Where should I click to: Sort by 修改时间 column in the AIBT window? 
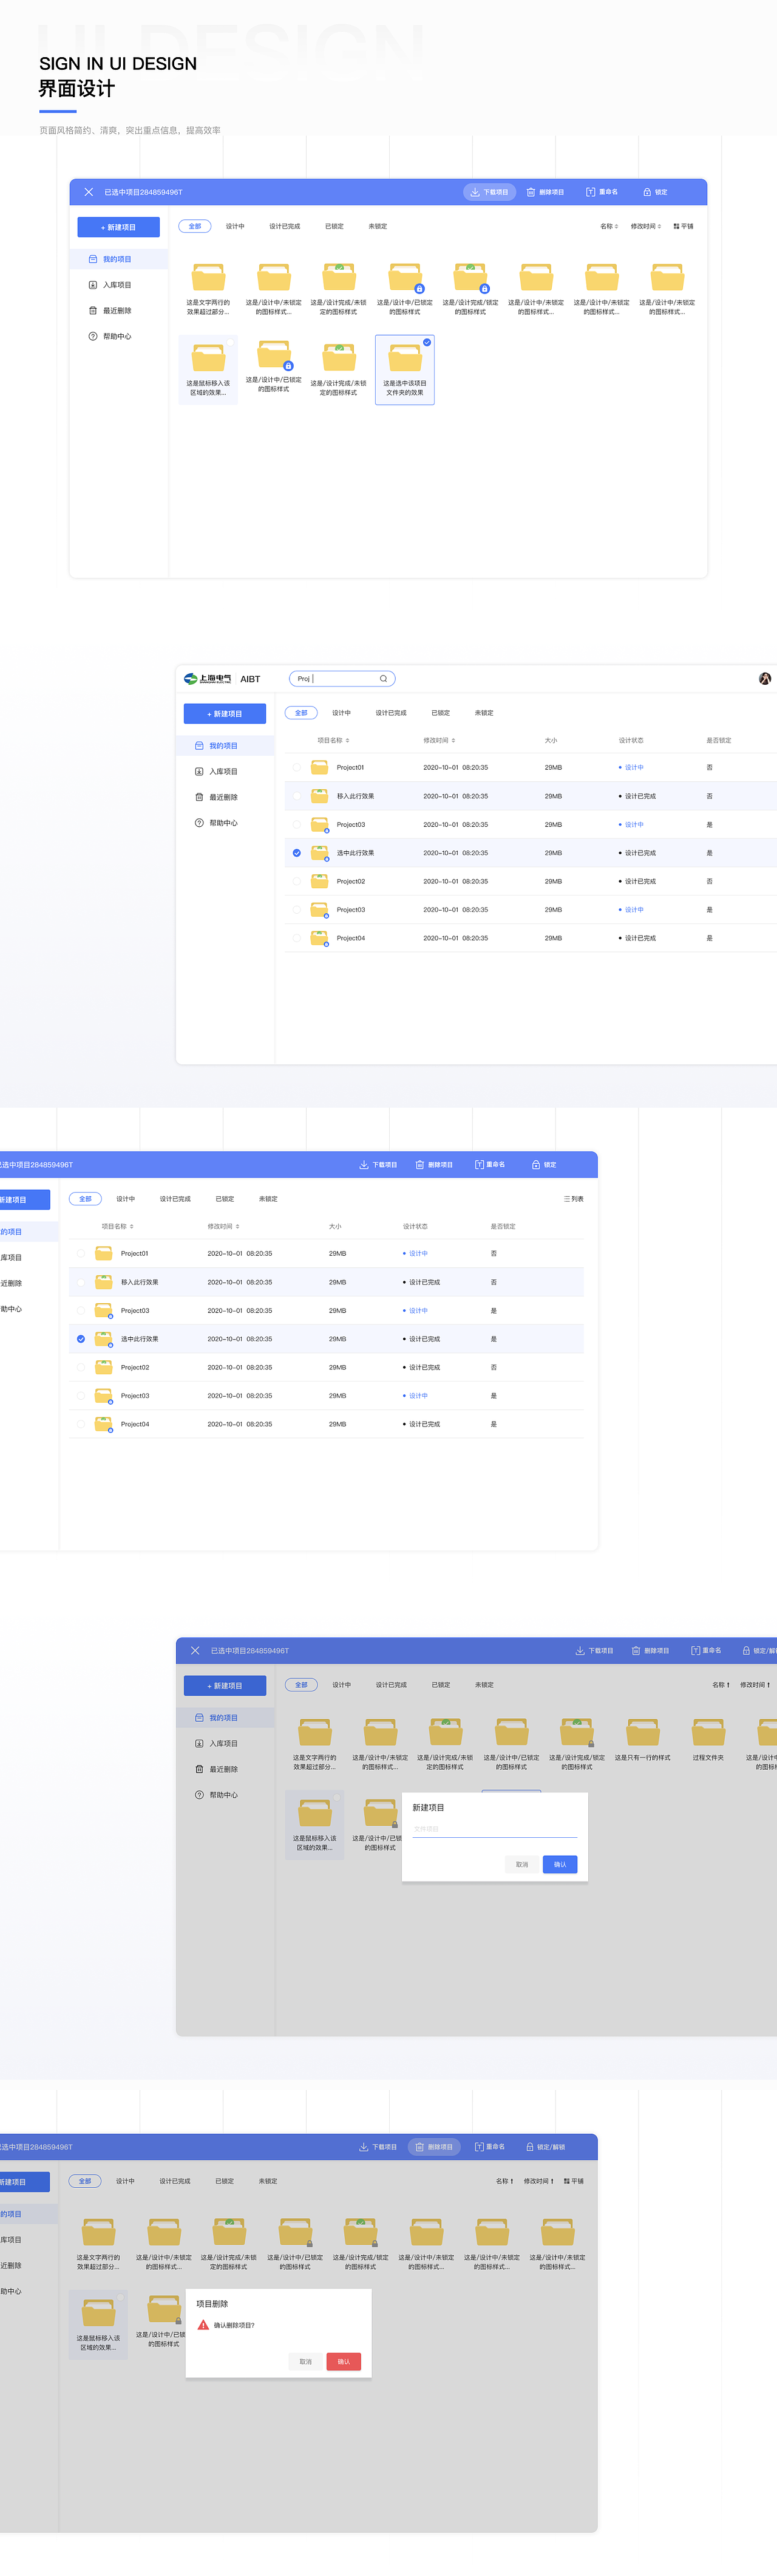439,741
